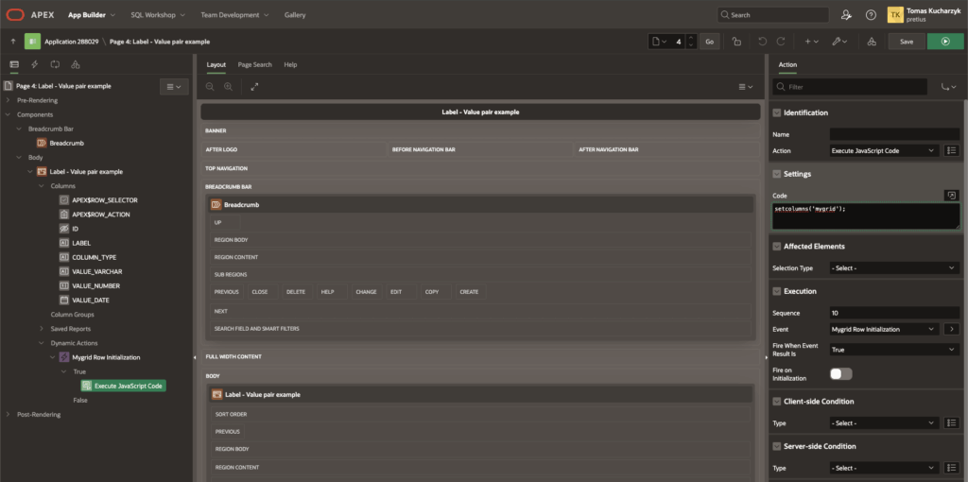Open the Help question mark icon
The image size is (968, 482).
point(871,15)
